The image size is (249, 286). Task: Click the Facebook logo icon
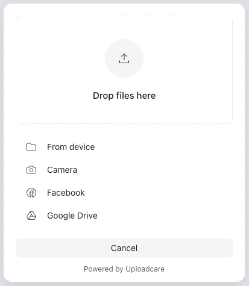tap(31, 193)
